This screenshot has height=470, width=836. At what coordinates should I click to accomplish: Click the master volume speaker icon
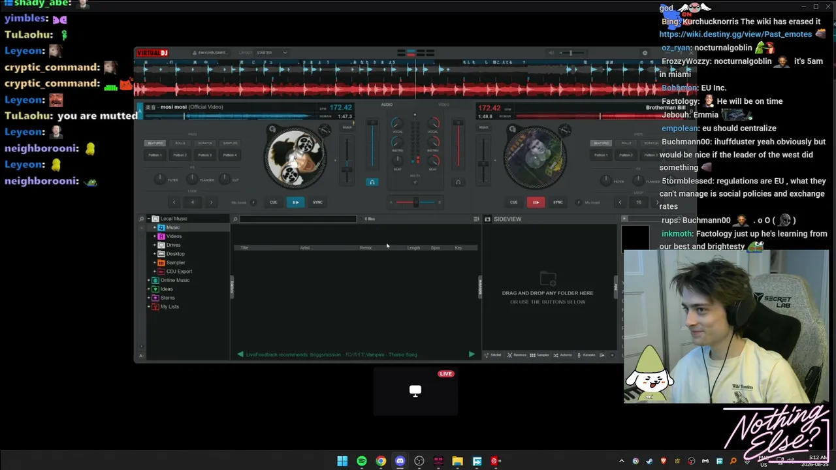pyautogui.click(x=551, y=53)
